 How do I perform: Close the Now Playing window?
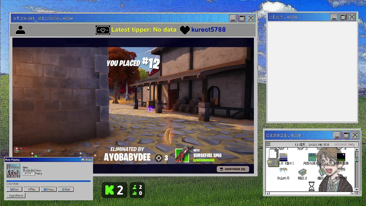90,160
